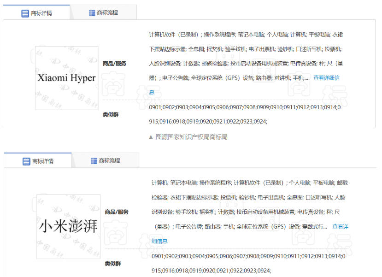Click the list icon on the 小米澎湃 商标流程 tab
This screenshot has width=382, height=277.
[x=94, y=161]
